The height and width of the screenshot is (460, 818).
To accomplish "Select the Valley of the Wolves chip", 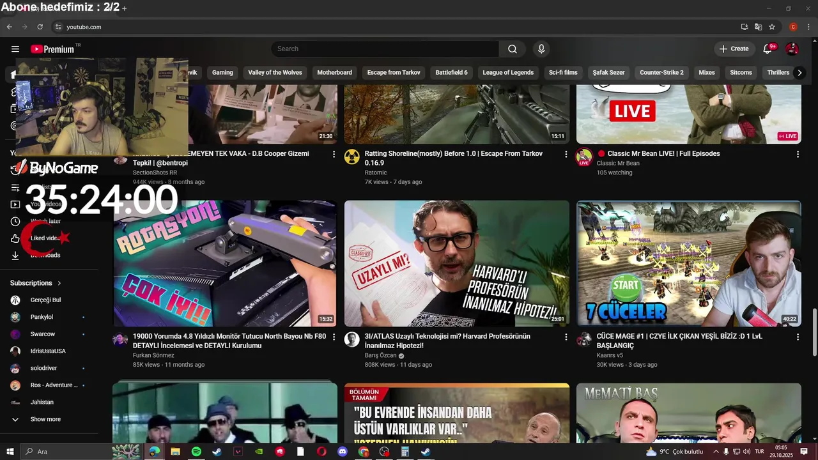I will point(275,73).
